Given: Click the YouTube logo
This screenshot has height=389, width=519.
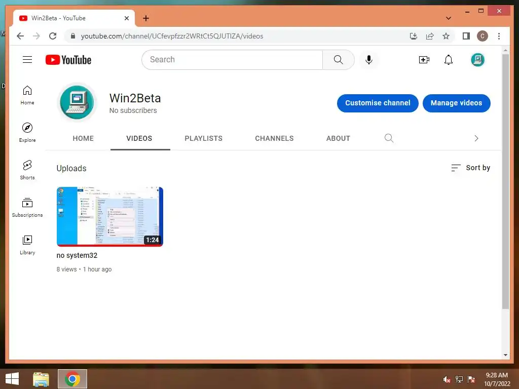Looking at the screenshot, I should [68, 60].
